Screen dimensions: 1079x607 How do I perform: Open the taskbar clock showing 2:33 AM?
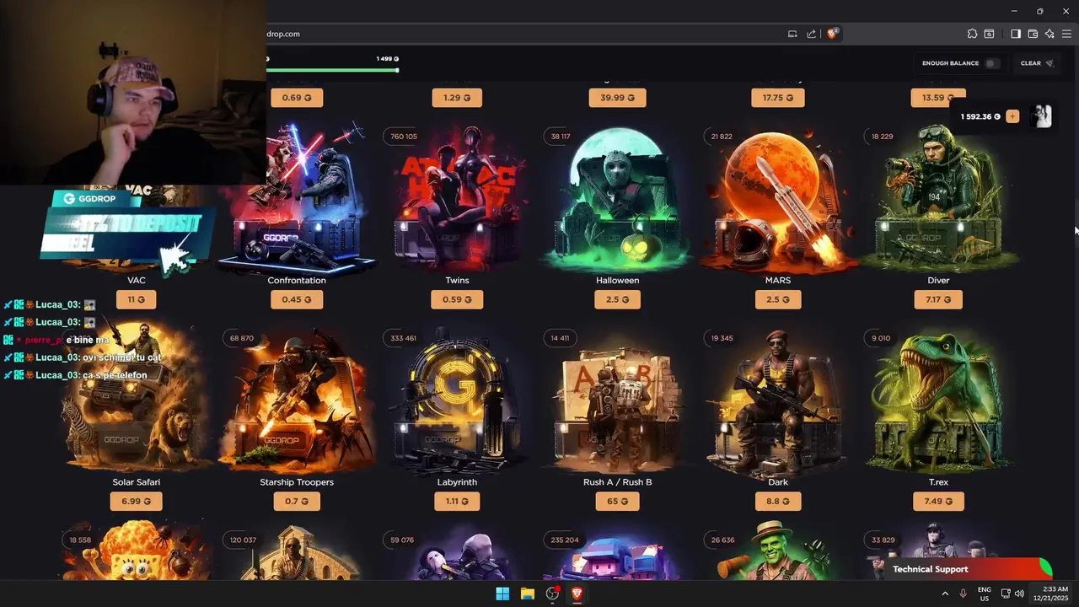1050,594
